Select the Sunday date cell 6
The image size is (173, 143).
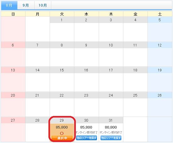pos(13,54)
